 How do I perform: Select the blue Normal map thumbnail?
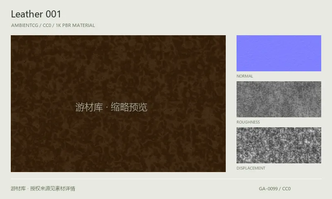point(278,53)
